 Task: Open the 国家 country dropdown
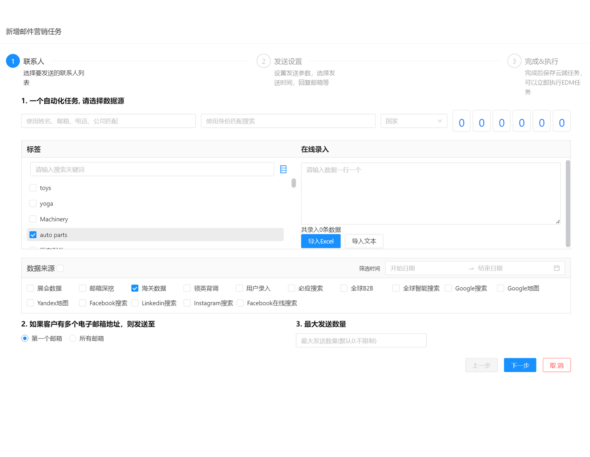413,121
